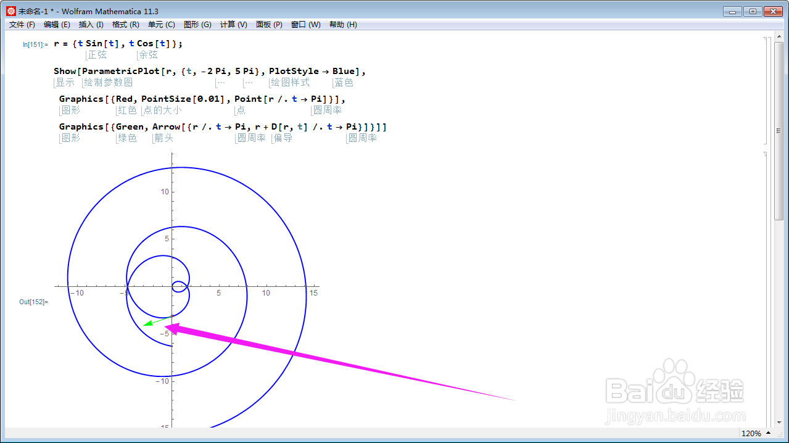
Task: Click the 显示 annotation under Show
Action: tap(65, 83)
